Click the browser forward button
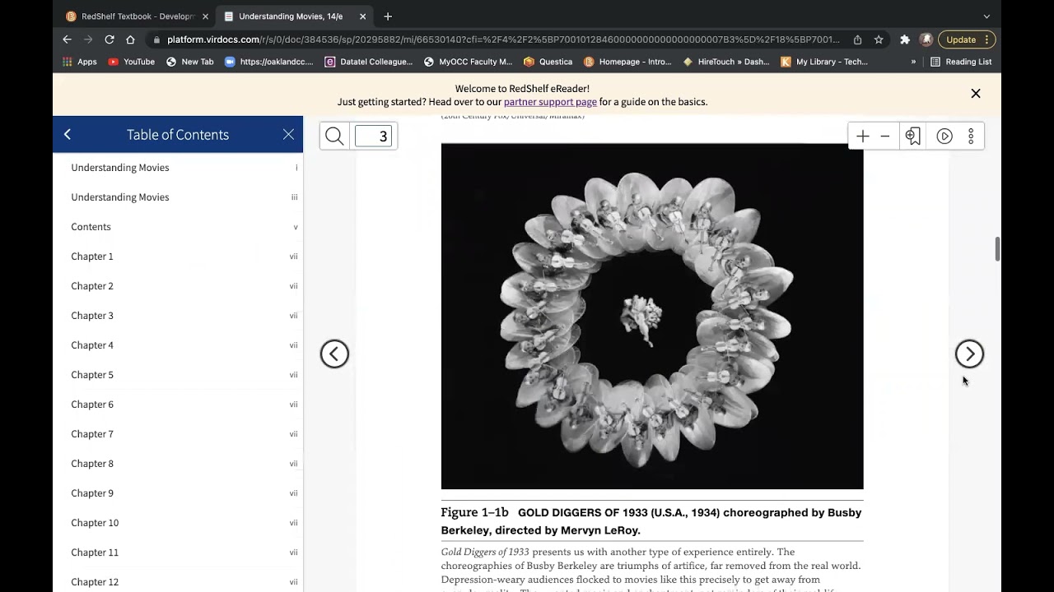This screenshot has width=1054, height=592. pos(88,39)
